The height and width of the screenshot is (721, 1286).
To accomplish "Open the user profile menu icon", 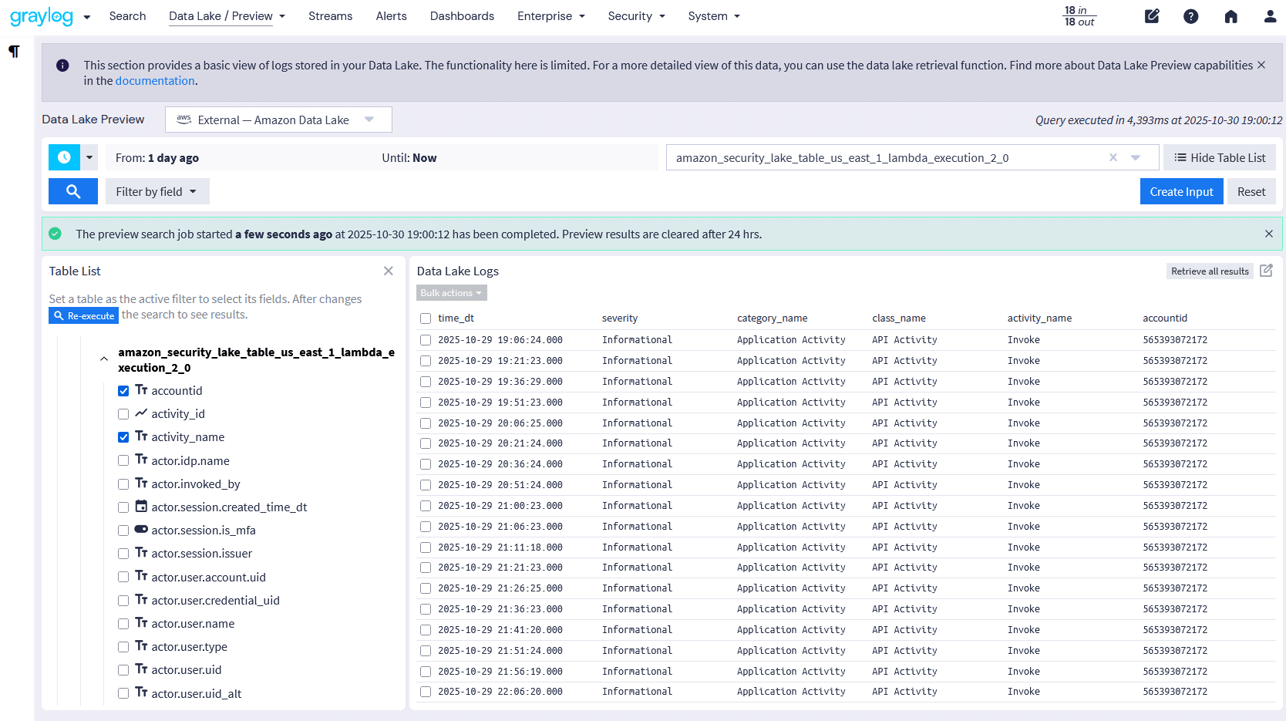I will 1270,16.
